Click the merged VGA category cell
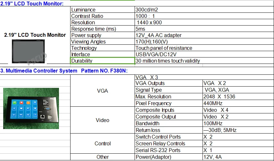This screenshot has height=161, width=274. coord(103,91)
